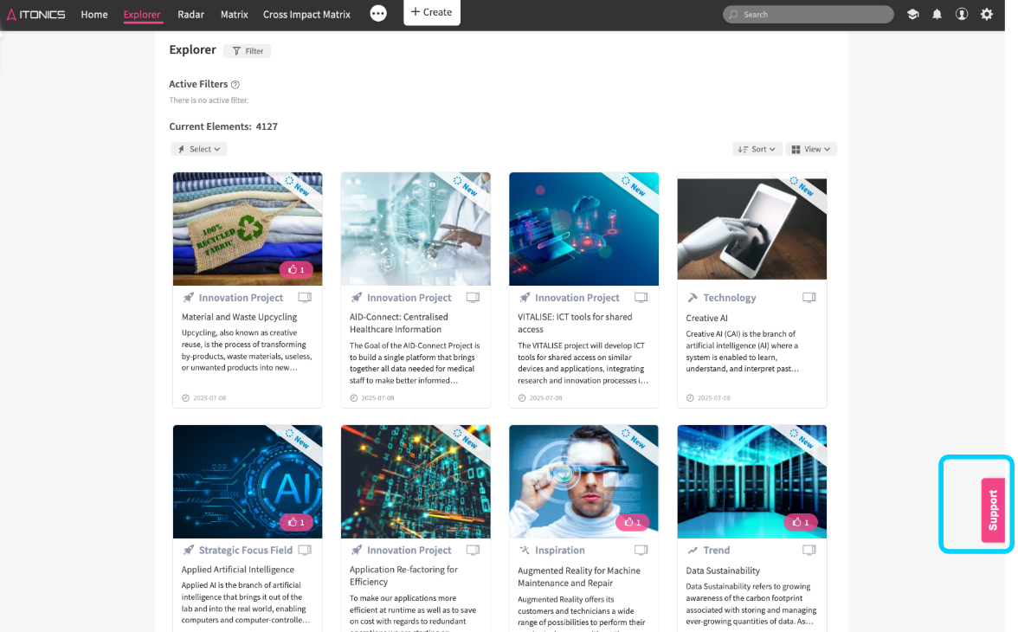
Task: Click the Create button
Action: (431, 12)
